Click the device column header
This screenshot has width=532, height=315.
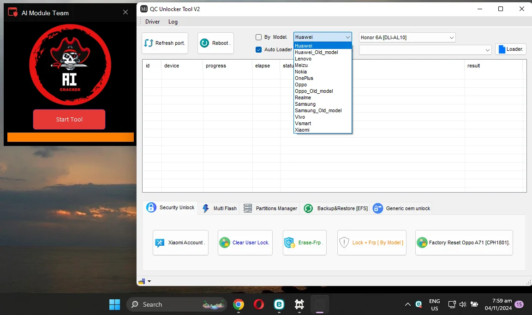click(x=182, y=66)
